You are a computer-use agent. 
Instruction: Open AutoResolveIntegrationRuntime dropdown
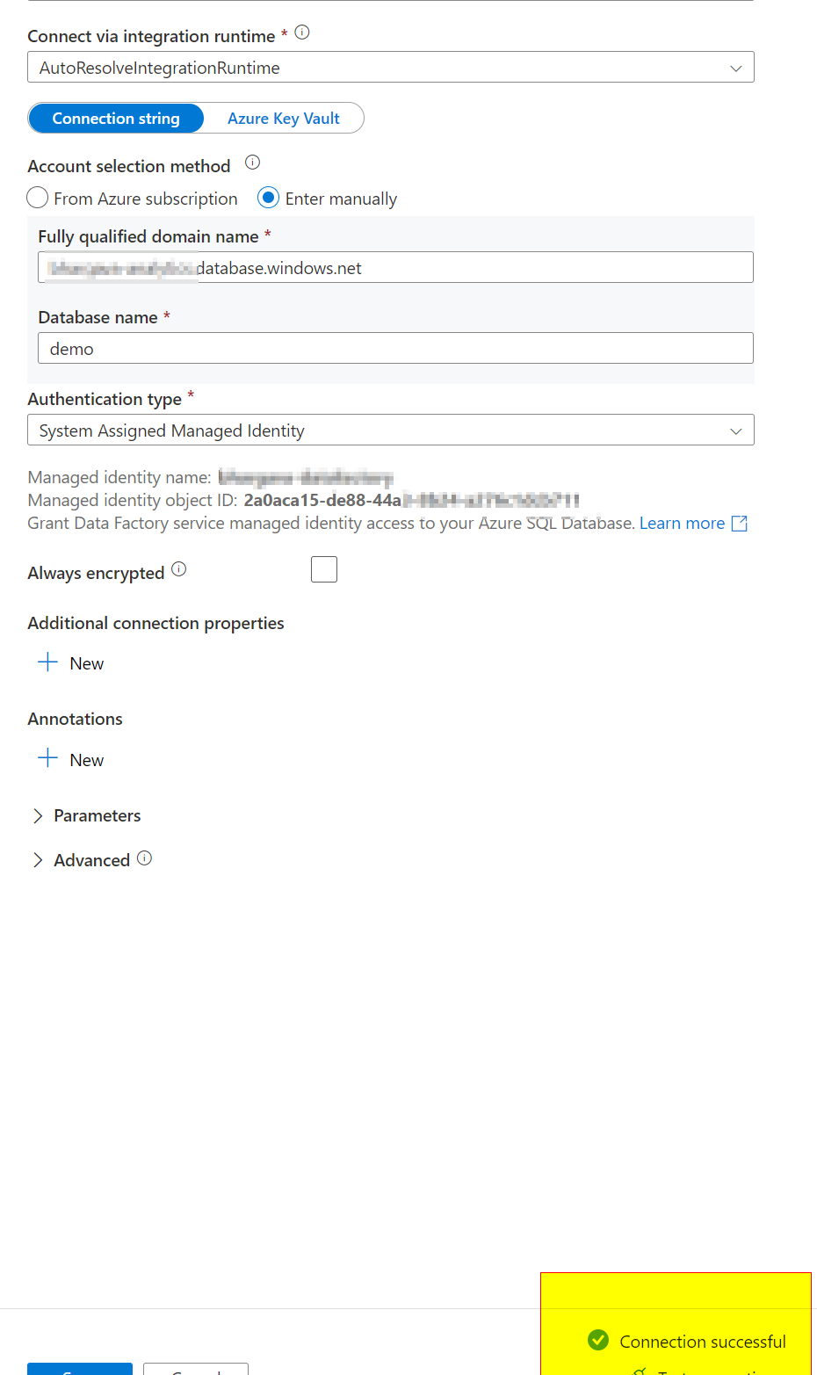pyautogui.click(x=390, y=68)
